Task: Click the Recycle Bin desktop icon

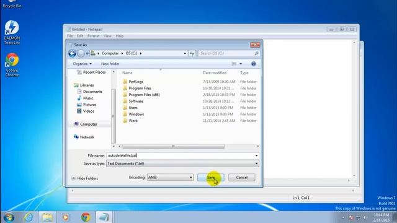Action: [12, 4]
